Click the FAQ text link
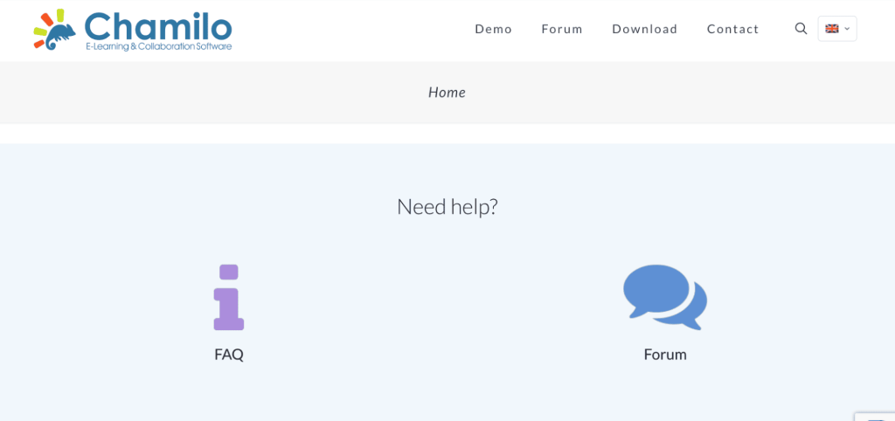Viewport: 895px width, 421px height. [x=229, y=355]
